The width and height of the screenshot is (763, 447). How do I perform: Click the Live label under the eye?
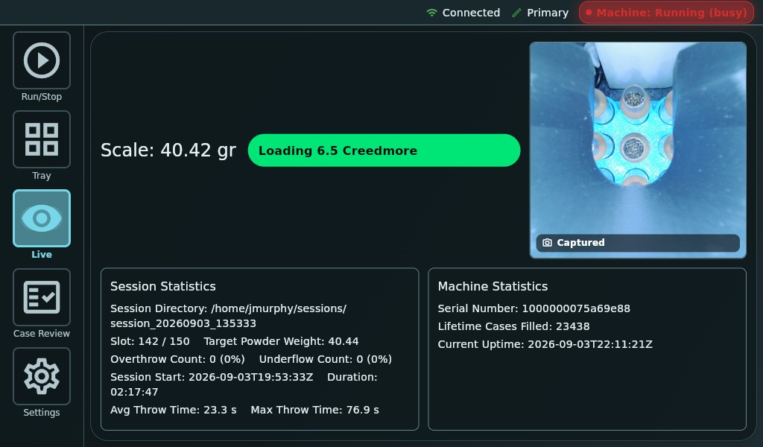tap(42, 254)
